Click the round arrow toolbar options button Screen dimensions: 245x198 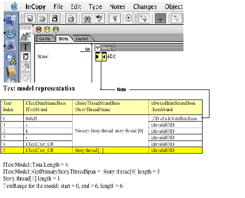point(128,18)
